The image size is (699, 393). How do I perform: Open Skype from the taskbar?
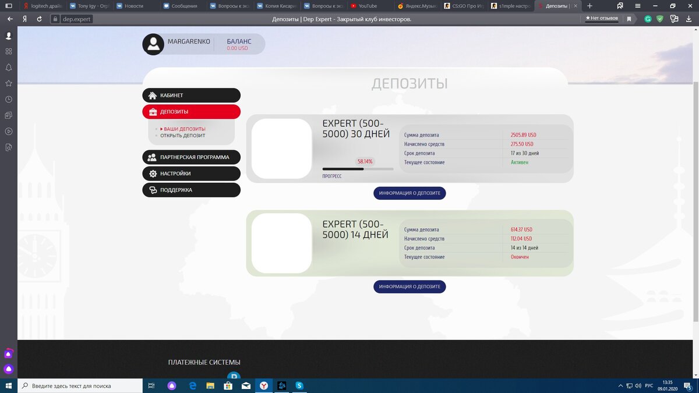(299, 385)
